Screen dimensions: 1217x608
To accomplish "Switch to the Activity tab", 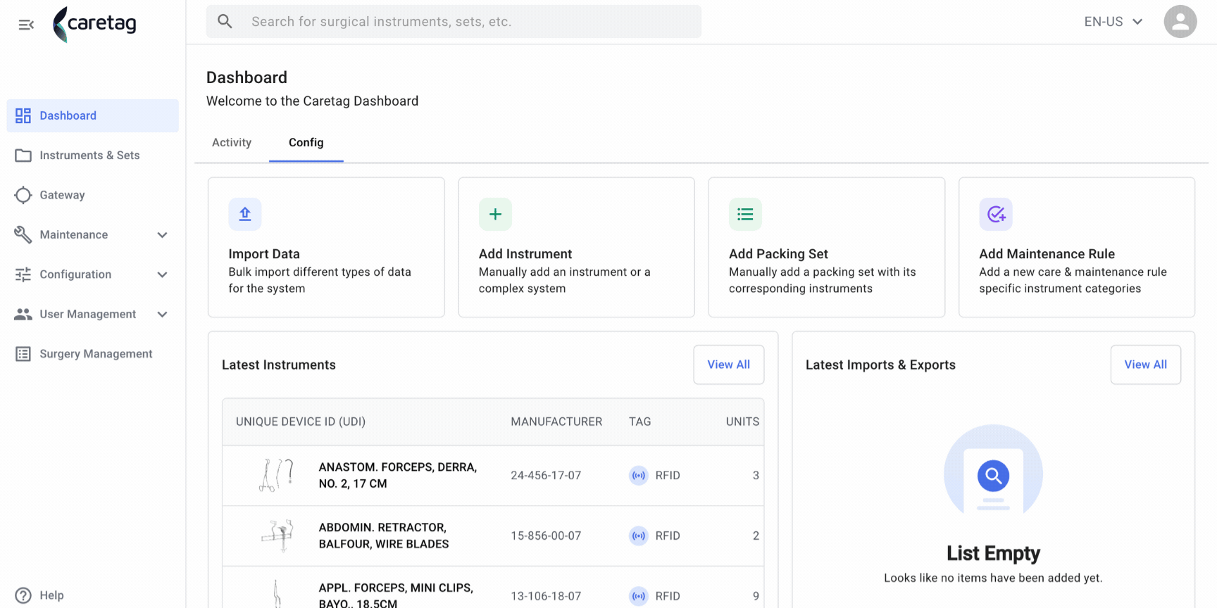I will coord(232,143).
